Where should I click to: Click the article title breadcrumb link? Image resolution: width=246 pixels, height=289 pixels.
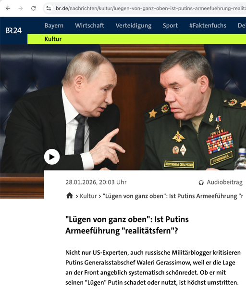click(172, 196)
